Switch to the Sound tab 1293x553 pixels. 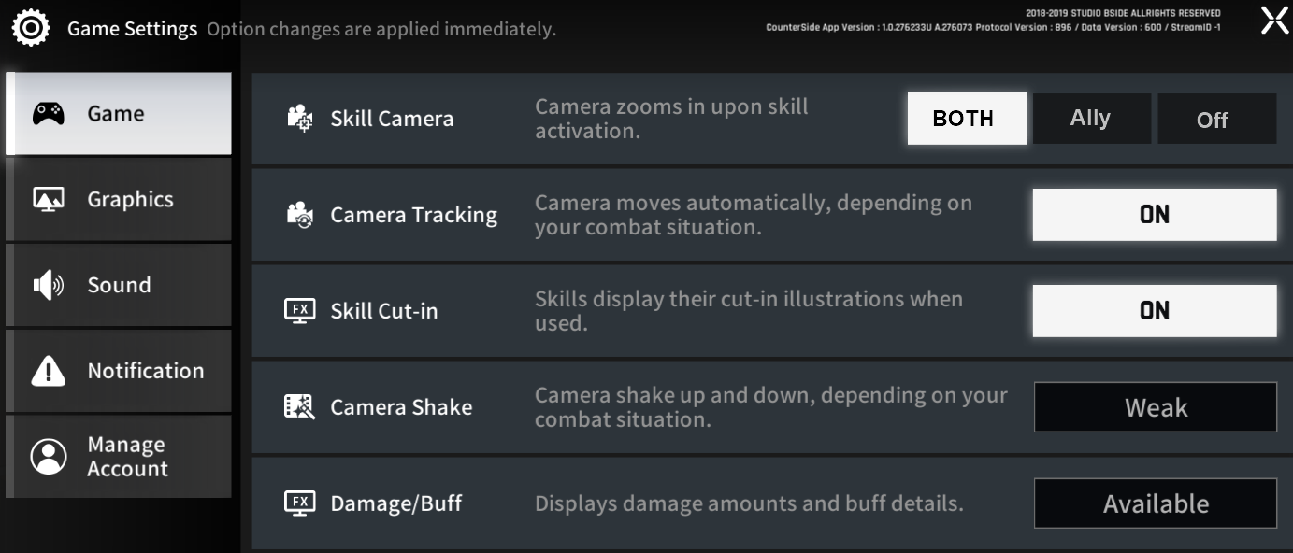pos(119,285)
